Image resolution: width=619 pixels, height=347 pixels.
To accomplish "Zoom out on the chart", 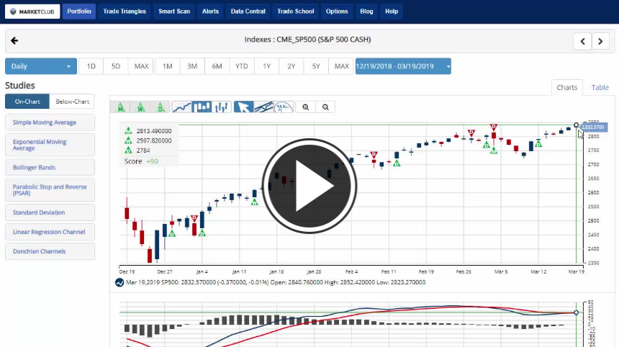I will 325,107.
